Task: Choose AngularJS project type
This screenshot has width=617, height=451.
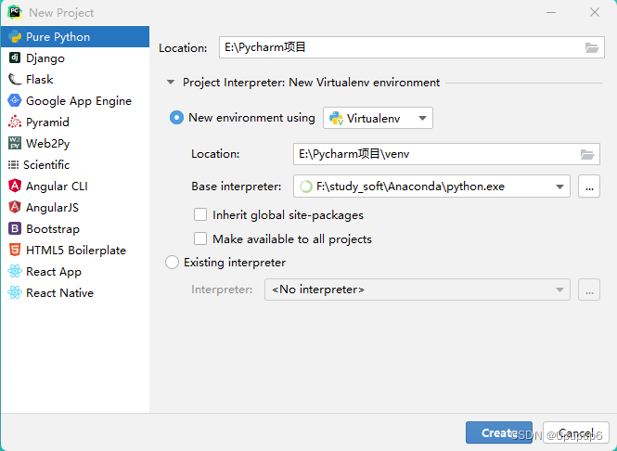Action: pos(75,207)
